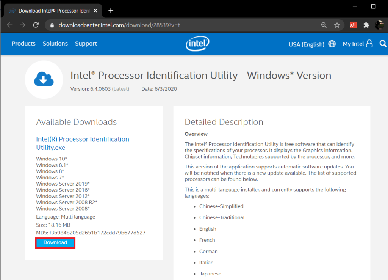Click the Windows Server 2019* entry
The image size is (388, 280).
[63, 184]
